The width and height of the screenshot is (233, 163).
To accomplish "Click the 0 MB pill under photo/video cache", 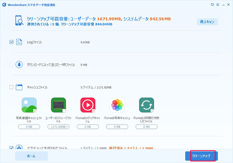I will click(x=29, y=127).
